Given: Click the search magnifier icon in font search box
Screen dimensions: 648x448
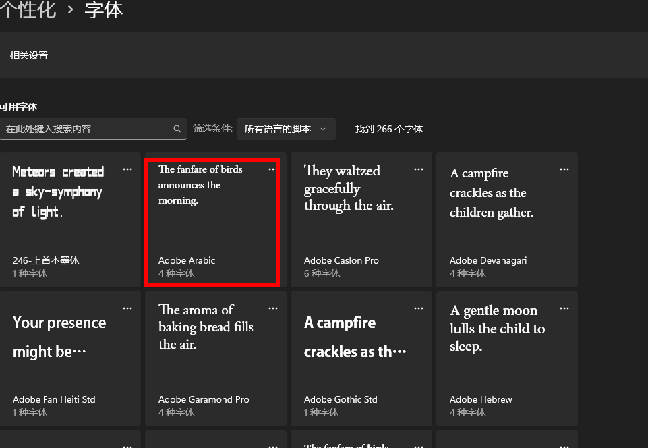Looking at the screenshot, I should [177, 129].
